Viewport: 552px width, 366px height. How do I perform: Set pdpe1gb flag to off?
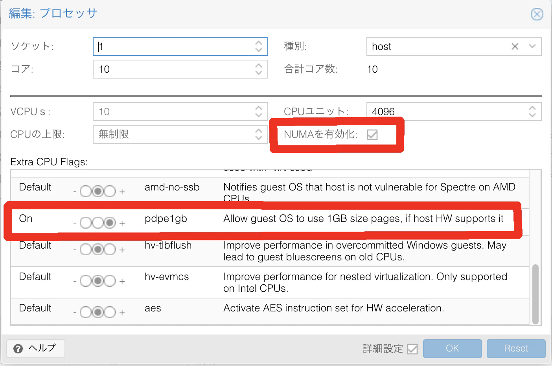pos(86,223)
